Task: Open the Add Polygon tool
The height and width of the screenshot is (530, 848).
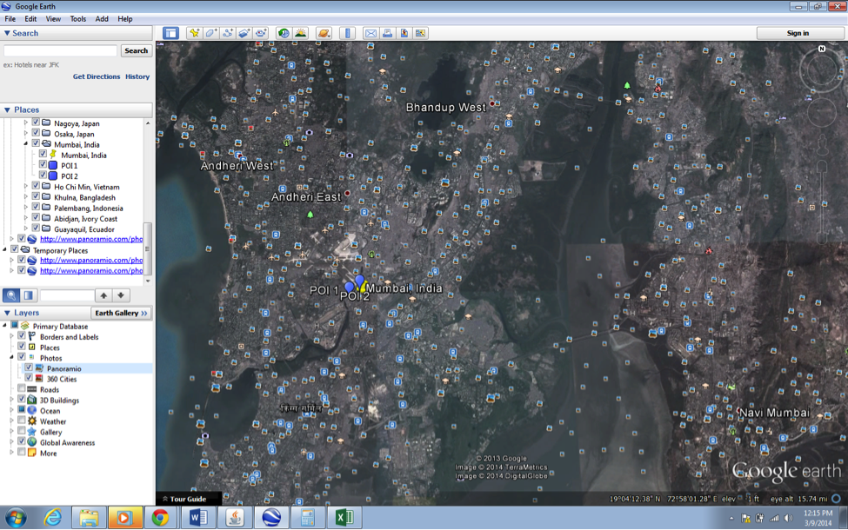Action: coord(210,32)
